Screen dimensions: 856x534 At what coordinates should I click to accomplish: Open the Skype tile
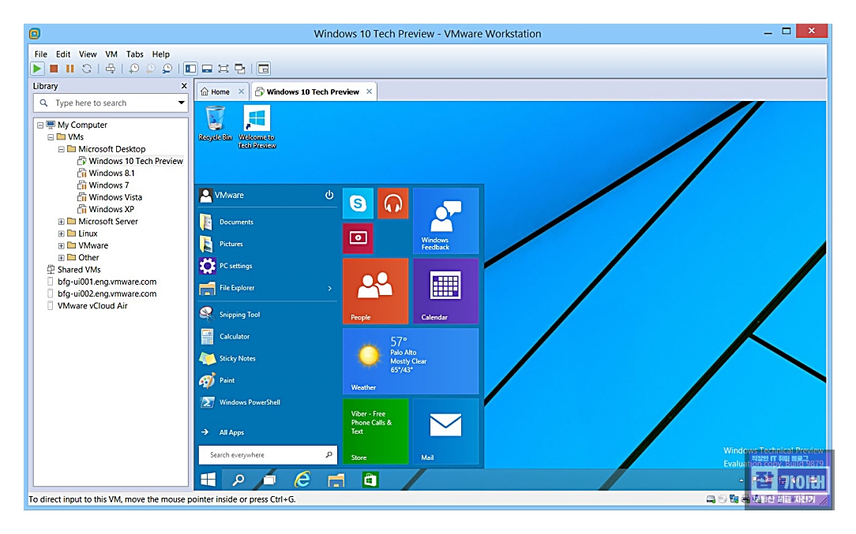tap(359, 204)
